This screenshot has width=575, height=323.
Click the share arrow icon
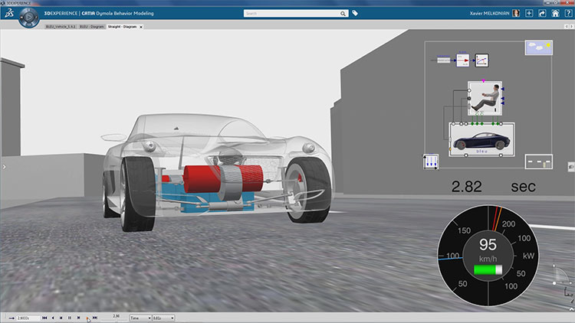point(542,13)
